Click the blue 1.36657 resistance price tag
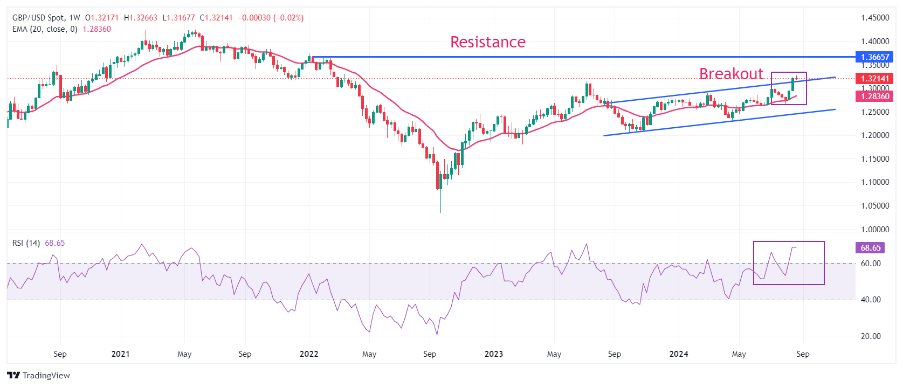 click(x=874, y=57)
